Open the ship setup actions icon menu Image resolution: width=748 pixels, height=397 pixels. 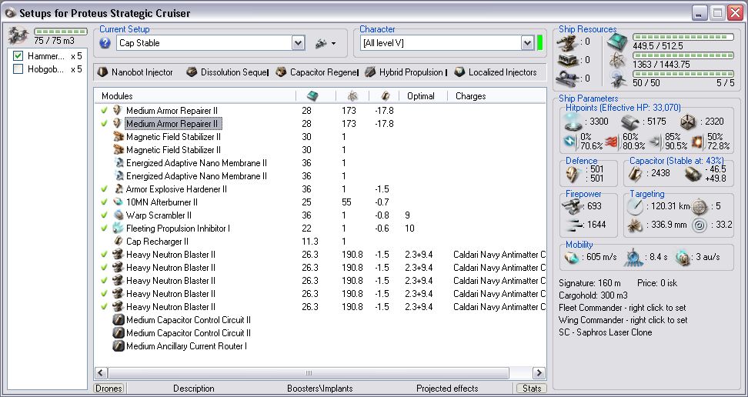[326, 43]
